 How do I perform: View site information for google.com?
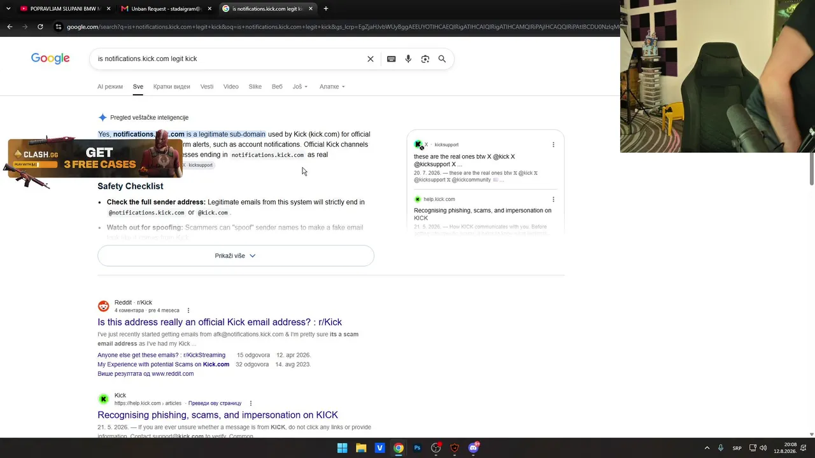click(x=59, y=27)
